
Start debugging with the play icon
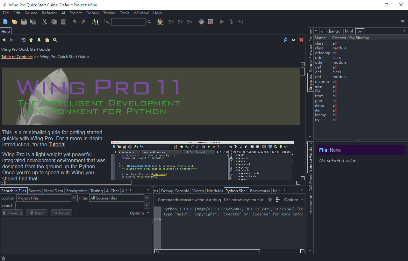222,22
